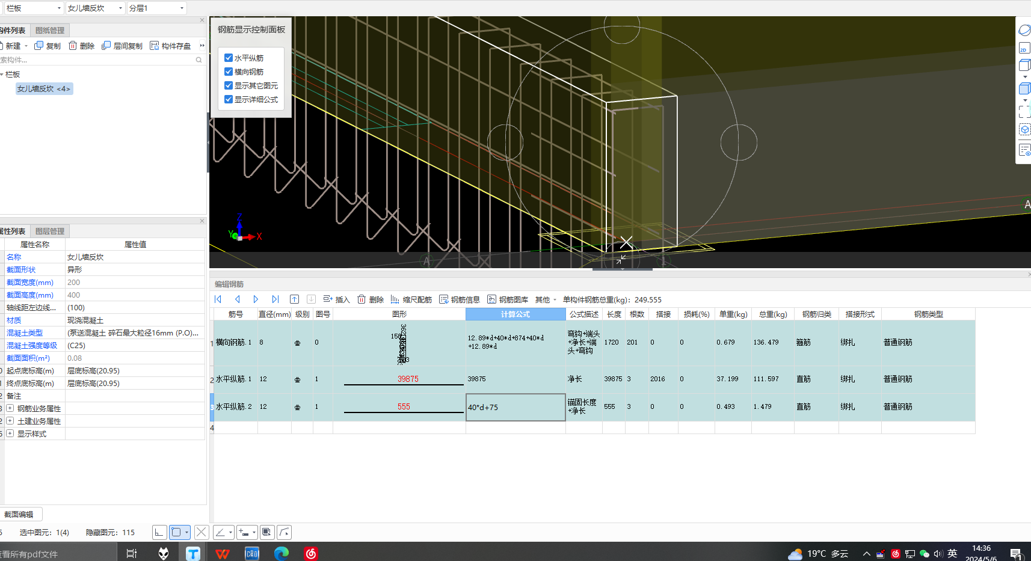Go to first rebar record
The height and width of the screenshot is (561, 1031).
(x=218, y=299)
